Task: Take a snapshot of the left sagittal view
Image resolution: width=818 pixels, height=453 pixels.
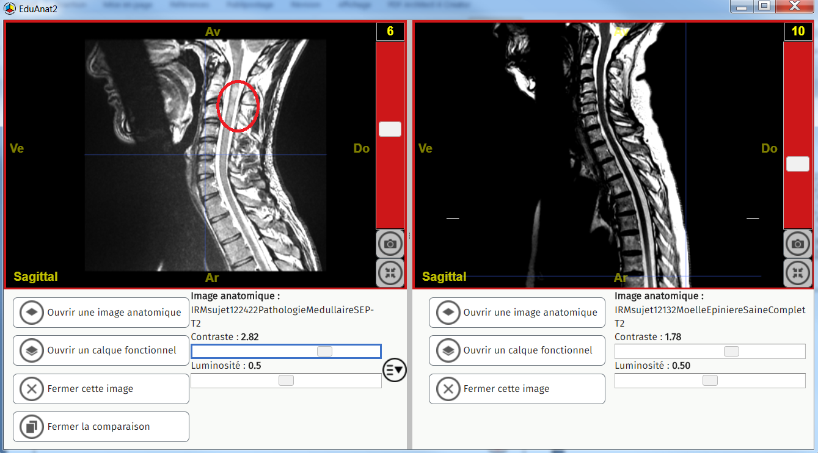Action: coord(390,244)
